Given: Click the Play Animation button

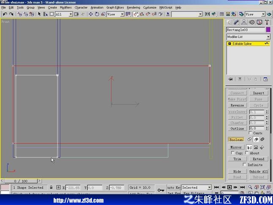Looking at the screenshot, I should pyautogui.click(x=229, y=187).
